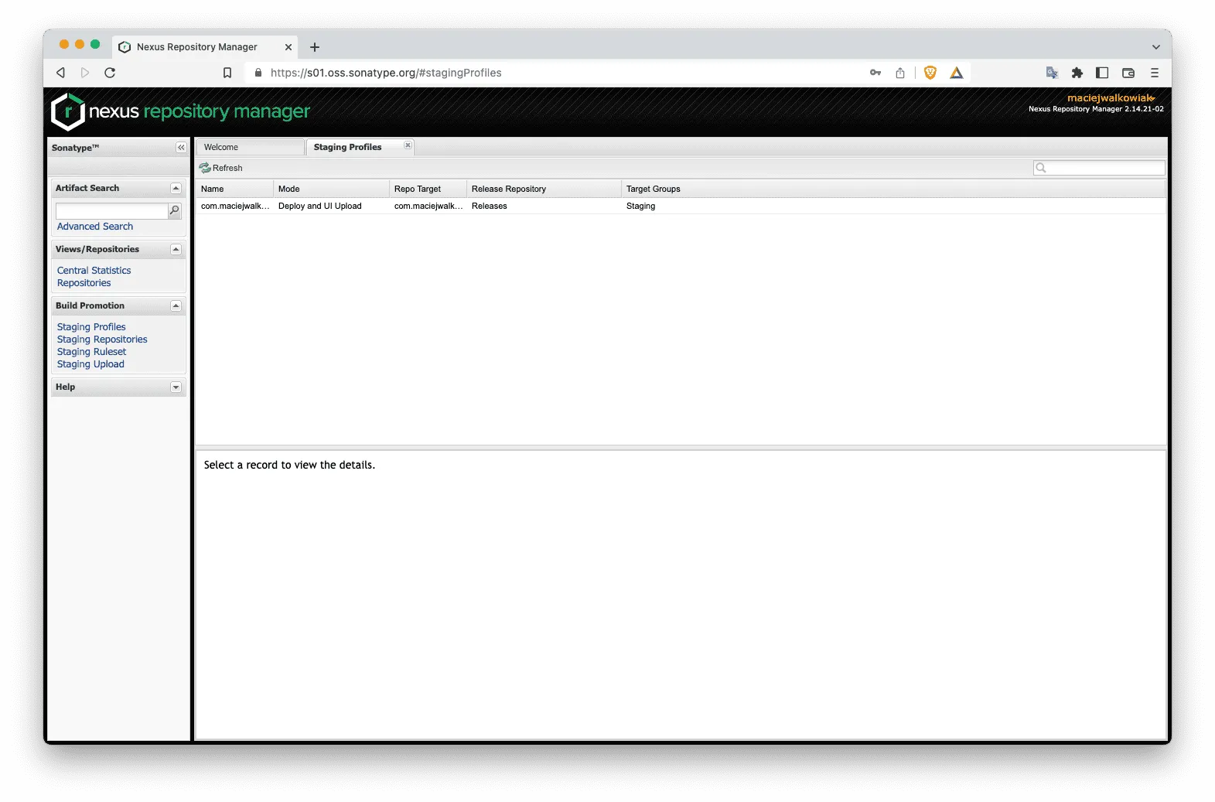Click the com.maciejwalk... repo target cell
Viewport: 1215px width, 802px height.
click(428, 206)
